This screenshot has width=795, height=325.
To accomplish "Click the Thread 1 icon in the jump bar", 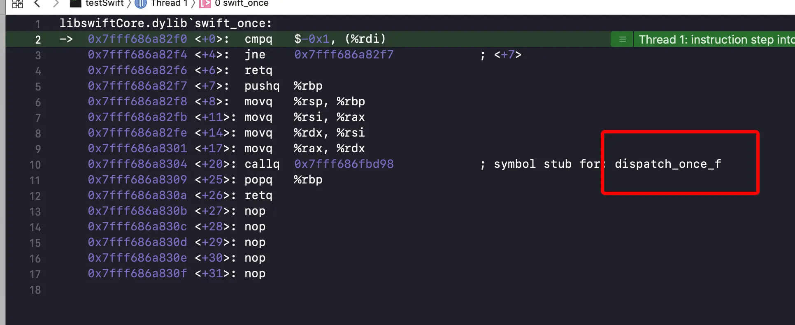I will (141, 4).
